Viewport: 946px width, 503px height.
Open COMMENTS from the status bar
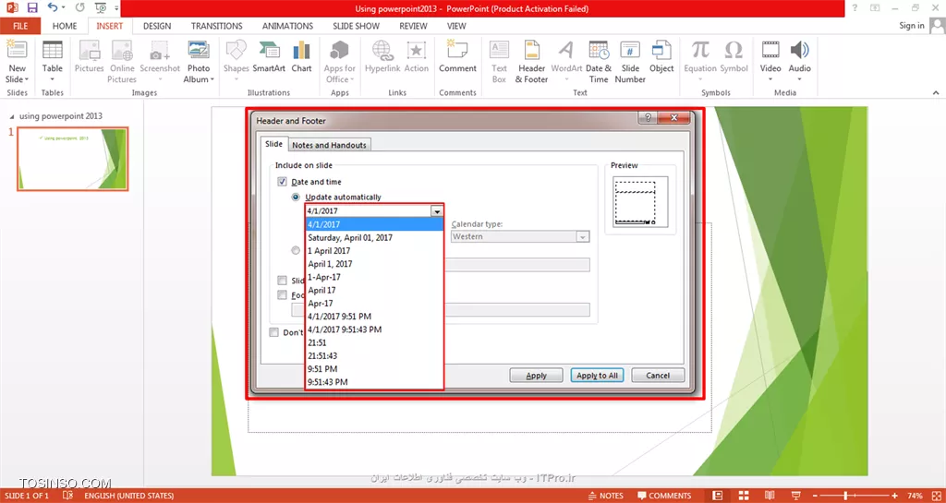click(664, 496)
